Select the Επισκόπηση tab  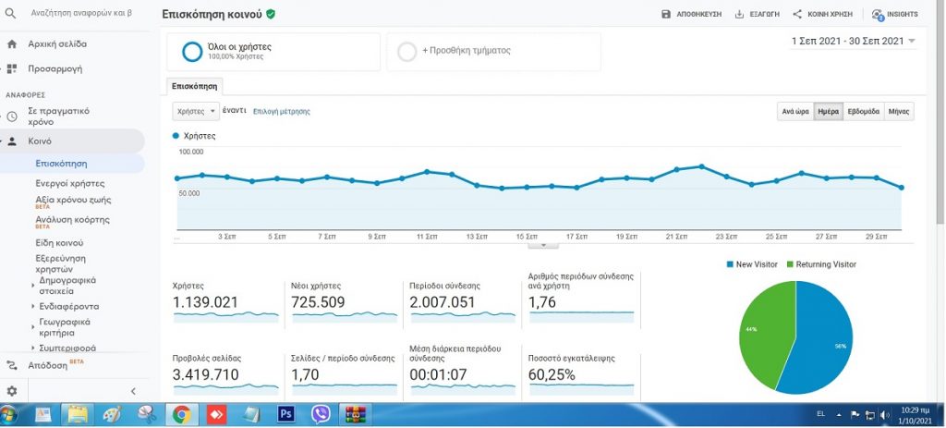pos(195,86)
